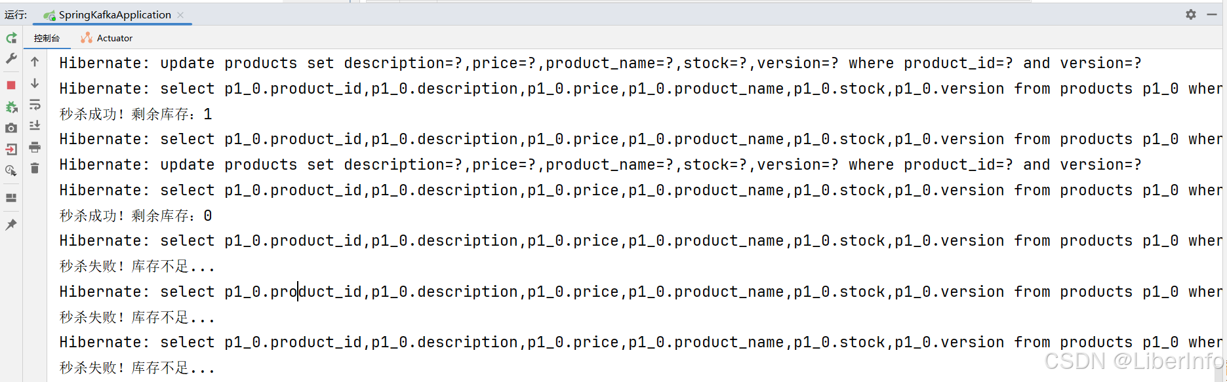Click the red exit arrow icon
The height and width of the screenshot is (382, 1227).
point(11,149)
